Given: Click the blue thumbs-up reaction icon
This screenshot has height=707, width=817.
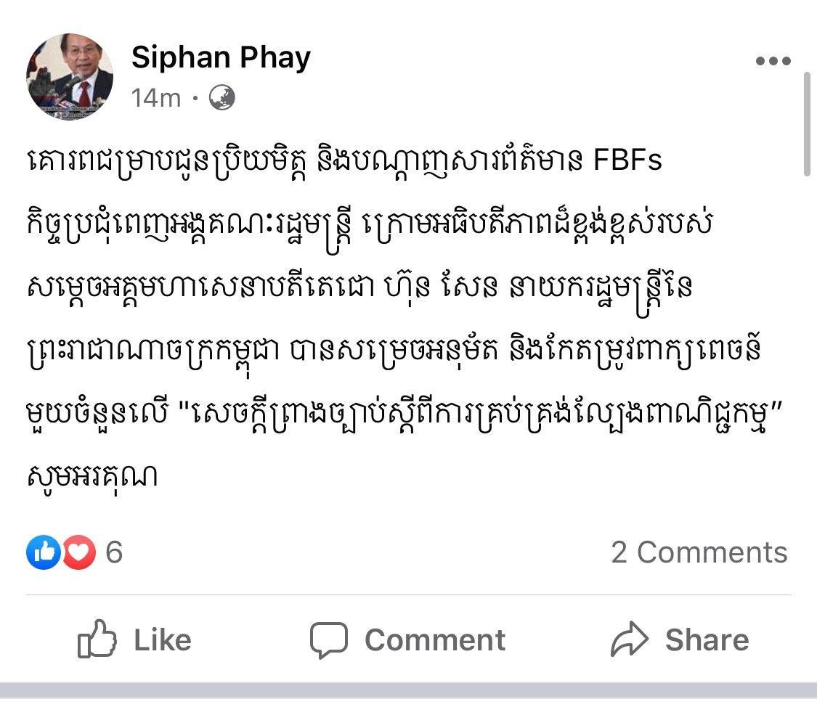Looking at the screenshot, I should click(44, 552).
